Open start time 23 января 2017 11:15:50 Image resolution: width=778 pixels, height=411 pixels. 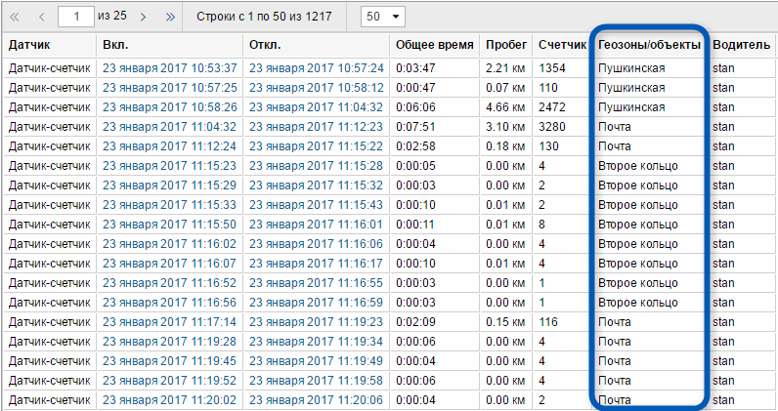point(170,225)
